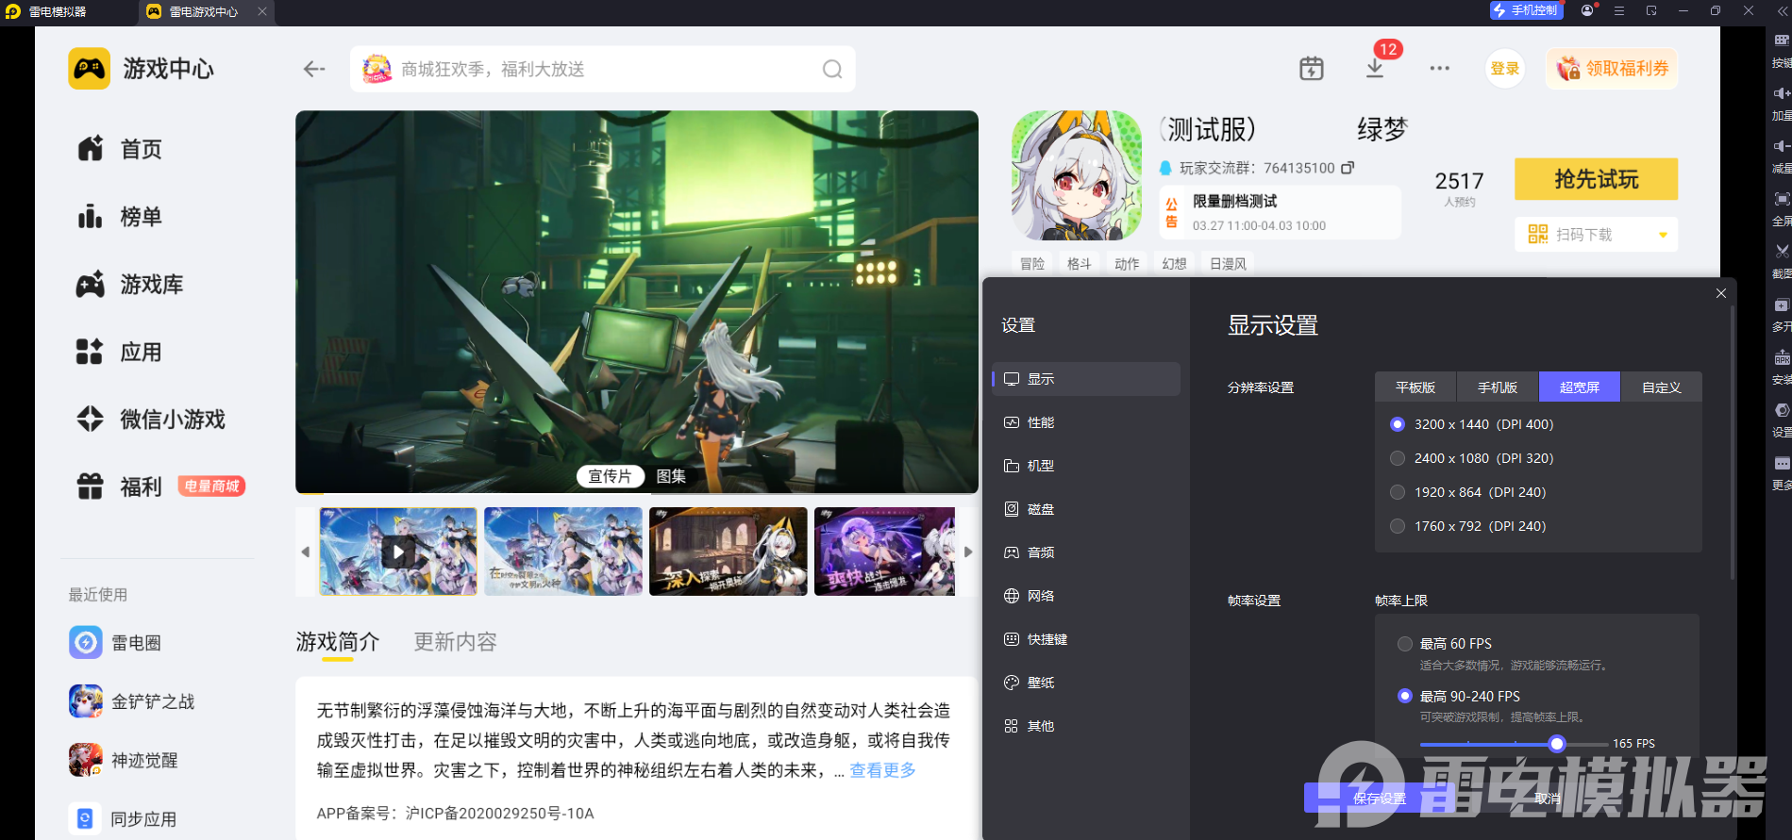Switch to the 更新内容 tab
Image resolution: width=1792 pixels, height=840 pixels.
coord(455,642)
